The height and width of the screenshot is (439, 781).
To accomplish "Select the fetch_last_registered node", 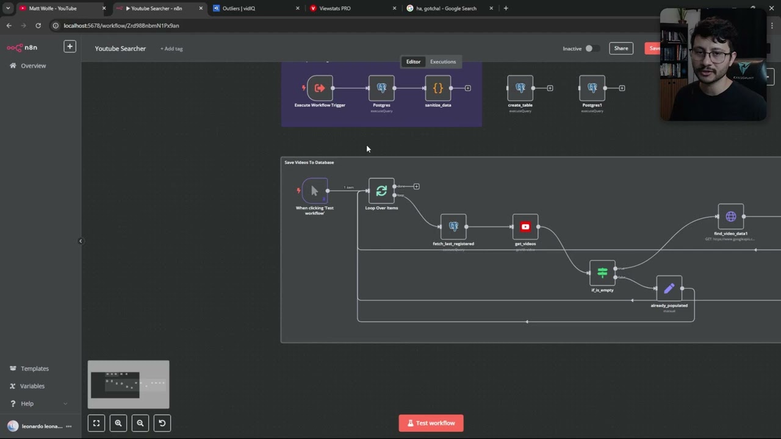I will click(453, 226).
